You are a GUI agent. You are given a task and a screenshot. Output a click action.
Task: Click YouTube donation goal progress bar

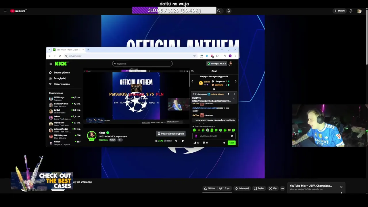[174, 10]
